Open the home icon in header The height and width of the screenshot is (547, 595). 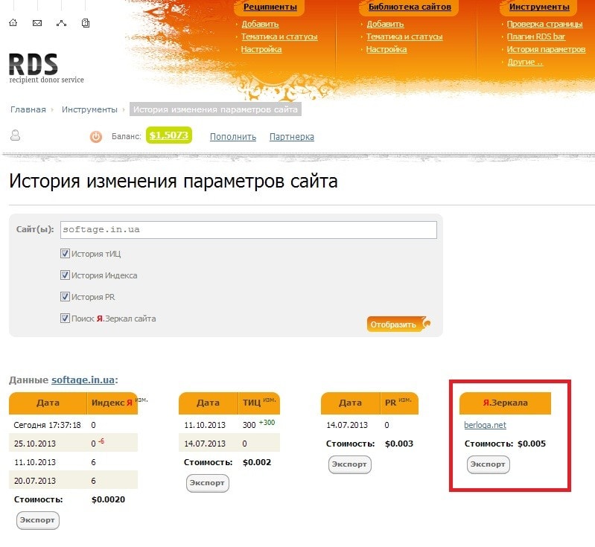click(13, 23)
